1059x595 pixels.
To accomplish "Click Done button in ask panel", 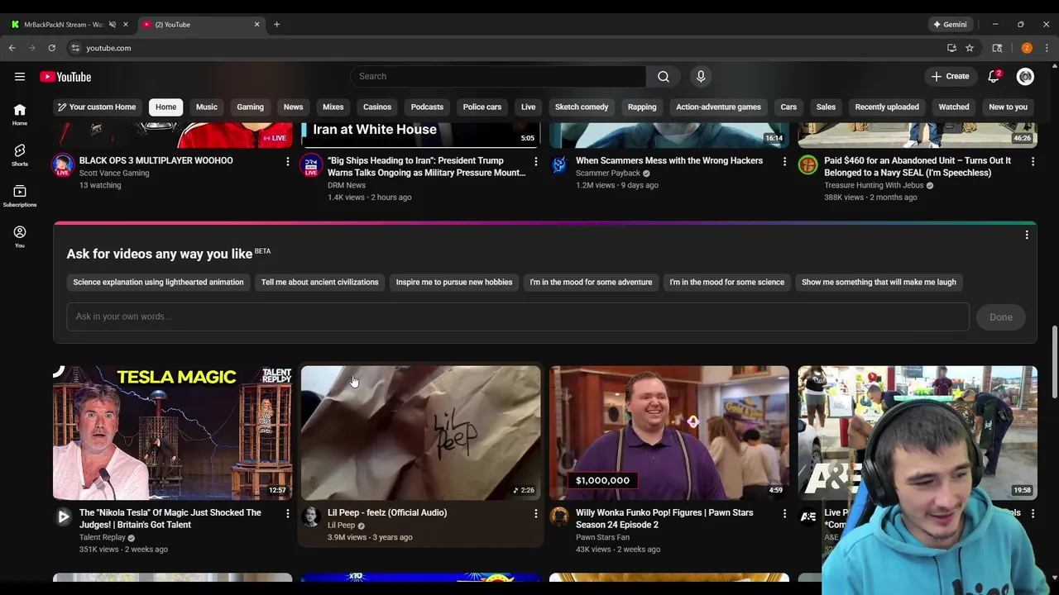I will coord(1001,317).
